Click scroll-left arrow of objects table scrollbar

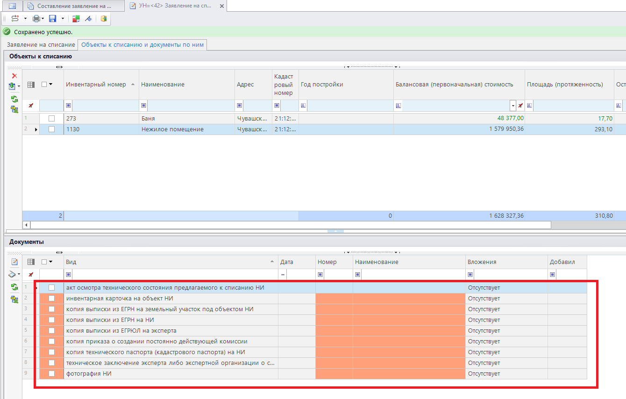pyautogui.click(x=26, y=225)
